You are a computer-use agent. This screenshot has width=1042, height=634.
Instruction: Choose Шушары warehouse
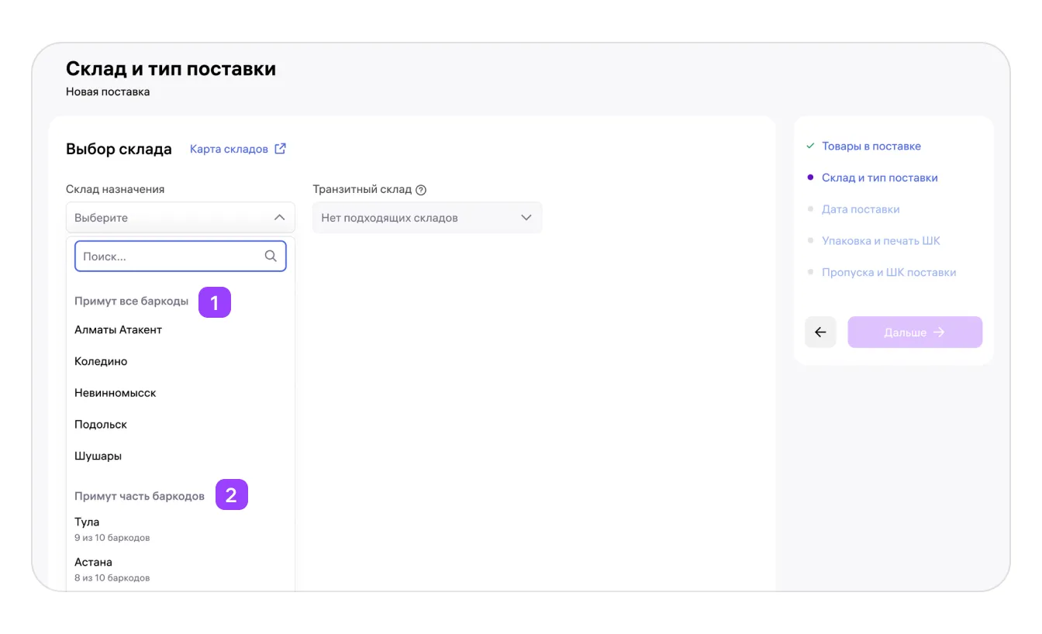coord(98,457)
